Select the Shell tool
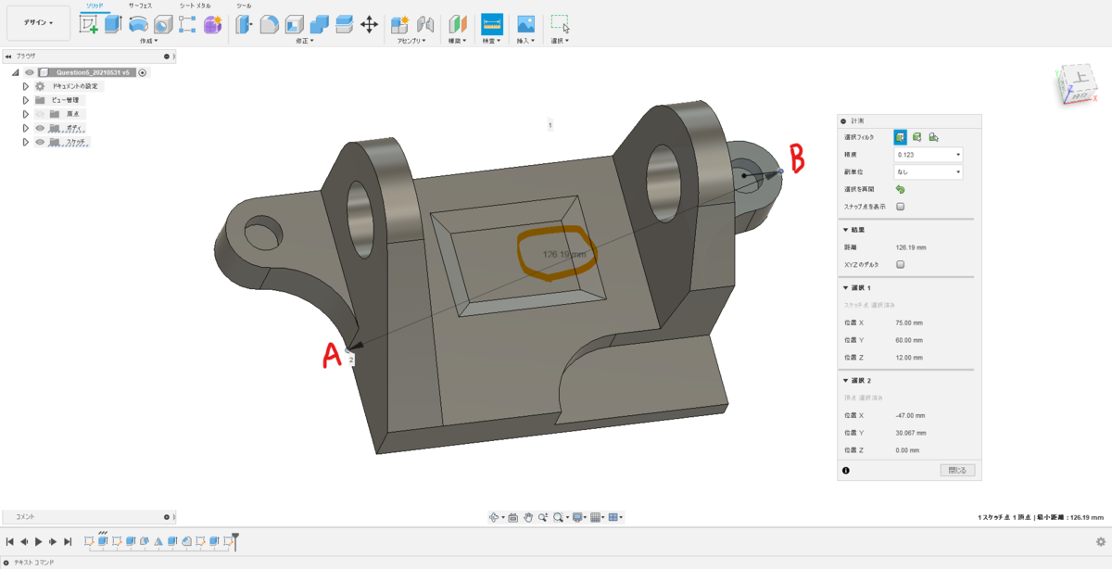This screenshot has width=1112, height=569. (295, 25)
